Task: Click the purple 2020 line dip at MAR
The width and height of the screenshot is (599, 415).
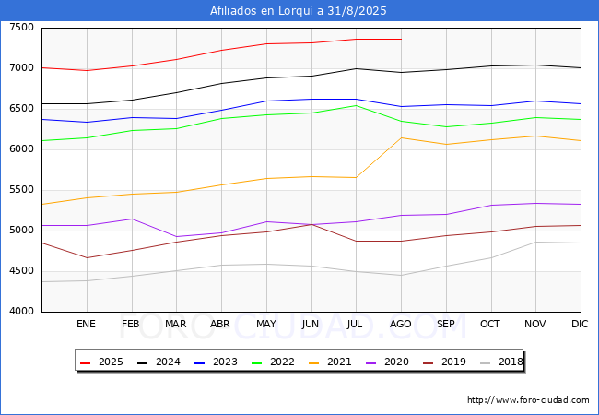Action: coord(177,236)
